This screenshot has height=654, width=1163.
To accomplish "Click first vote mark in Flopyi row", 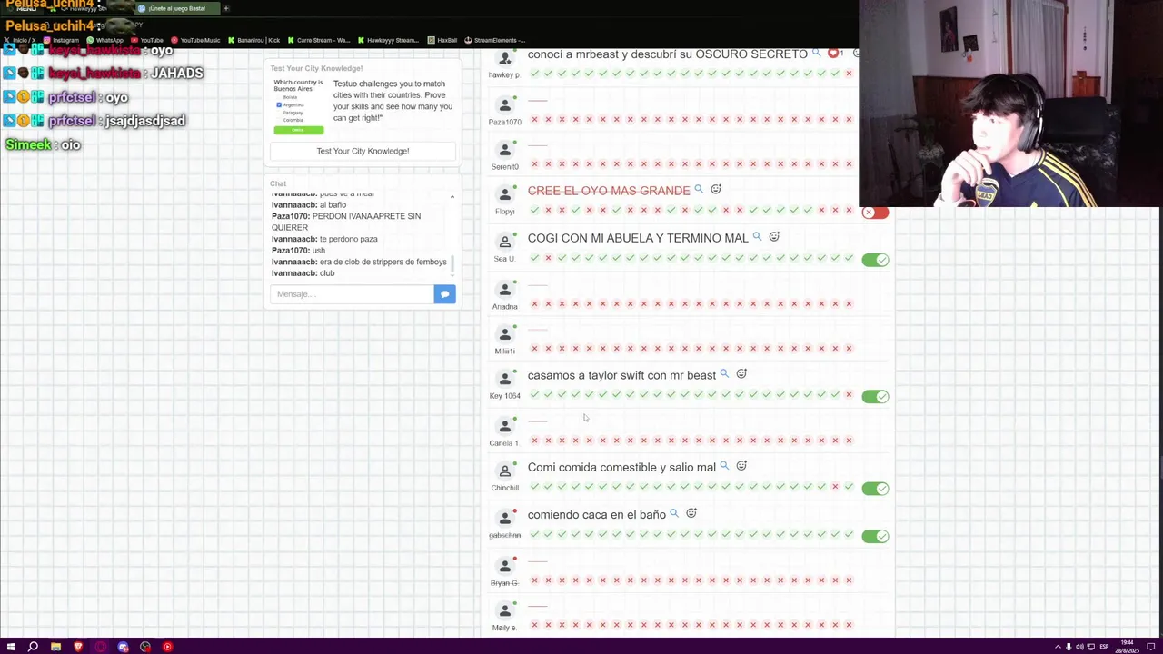I will [x=534, y=210].
